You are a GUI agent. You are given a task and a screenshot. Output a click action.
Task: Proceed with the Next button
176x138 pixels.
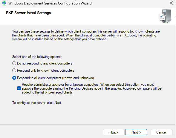tap(136, 132)
